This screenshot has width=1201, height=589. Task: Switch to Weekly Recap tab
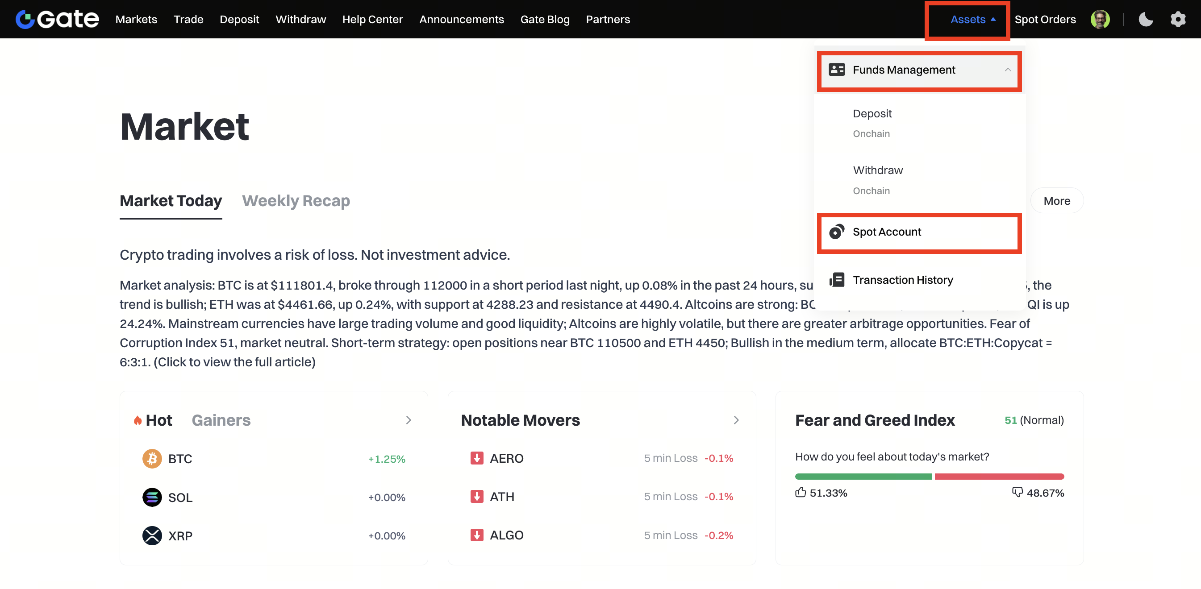pos(296,201)
